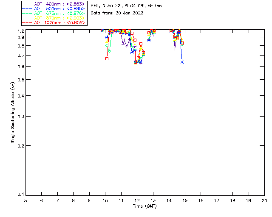Click the x-axis tick label 5
This screenshot has width=272, height=217.
pos(25,200)
